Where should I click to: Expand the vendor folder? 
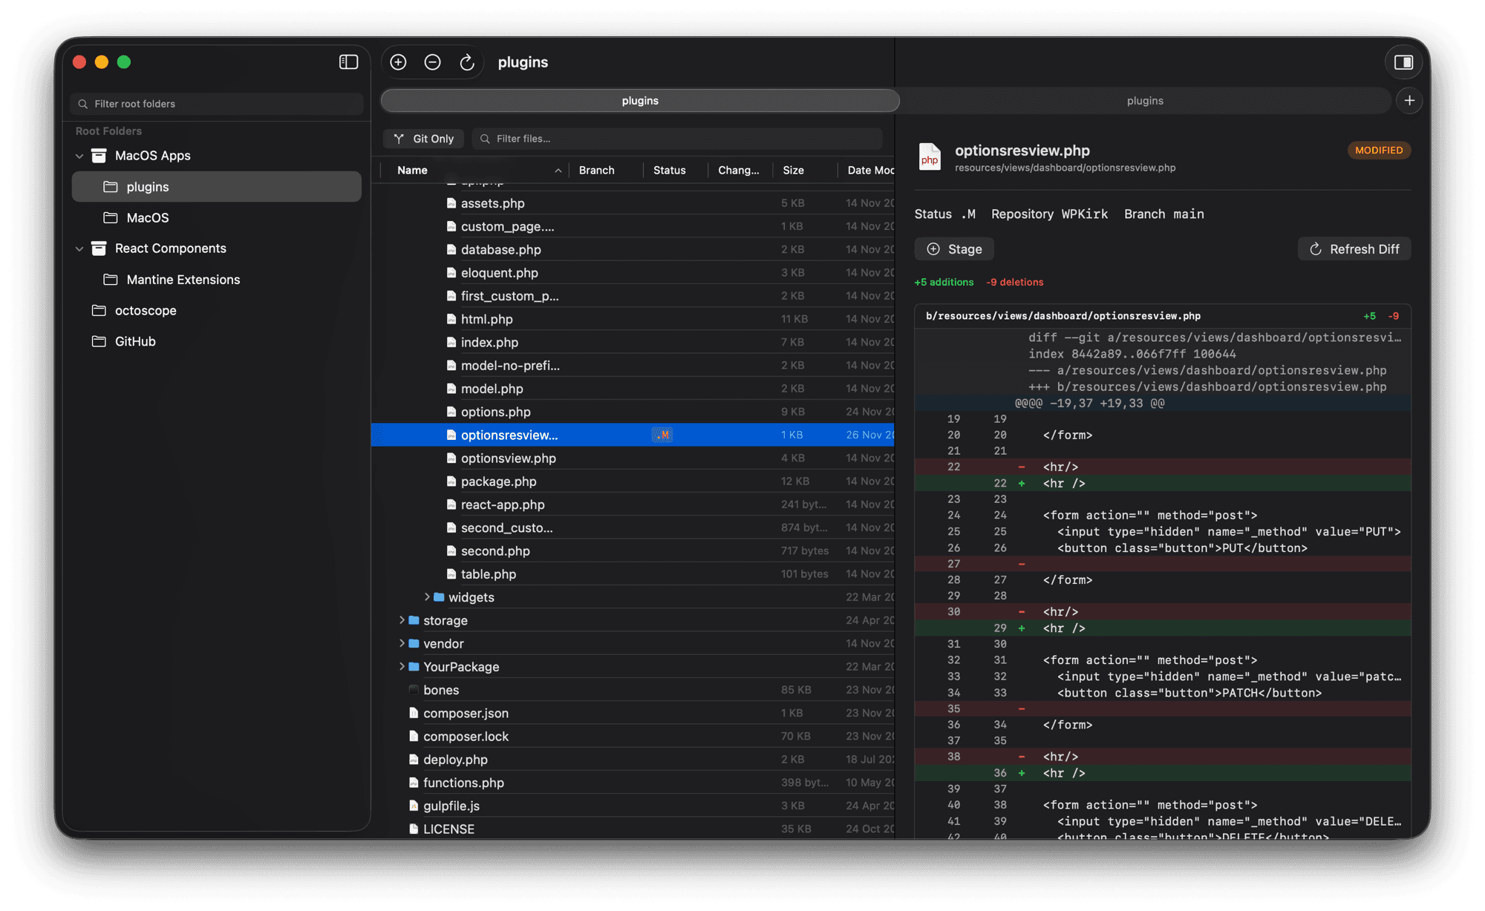[402, 642]
